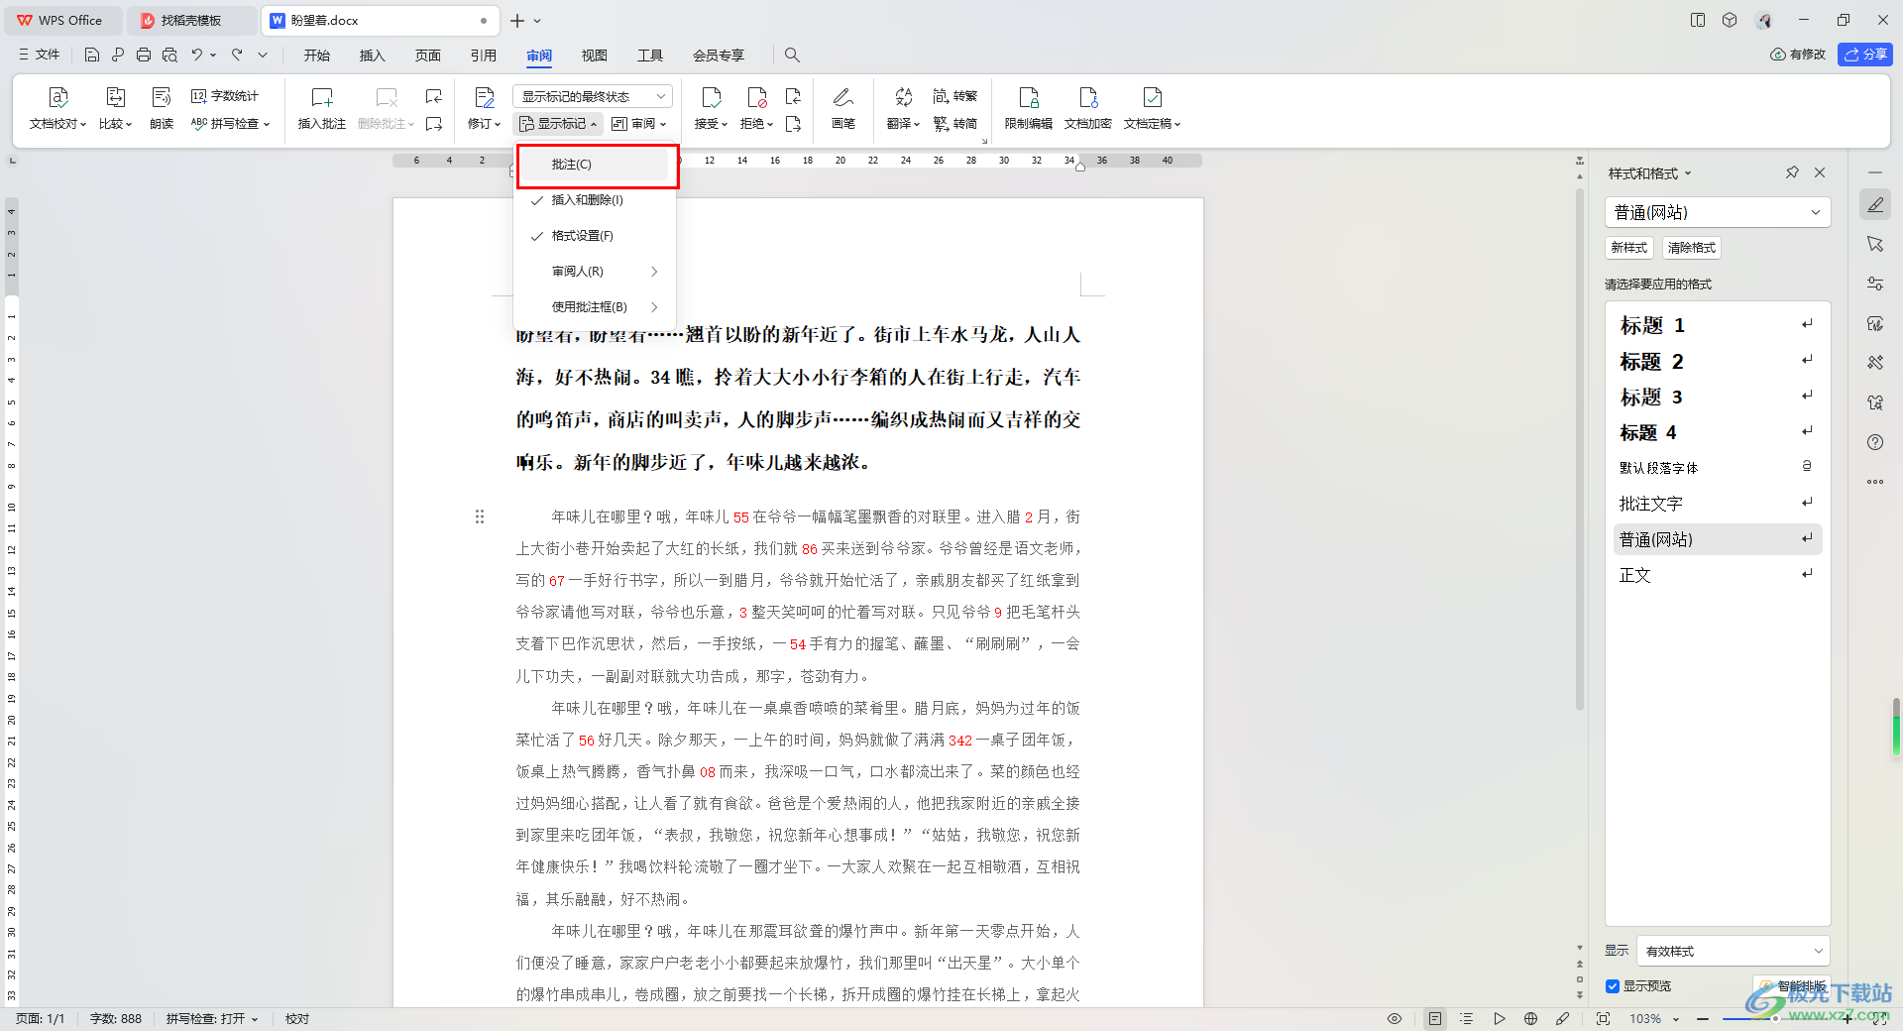Click 字数统计 word count tool
Viewport: 1903px width, 1031px height.
(225, 96)
